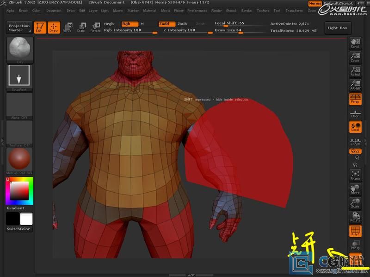The width and height of the screenshot is (370, 277).
Task: Select the Edit mode button
Action: [40, 27]
